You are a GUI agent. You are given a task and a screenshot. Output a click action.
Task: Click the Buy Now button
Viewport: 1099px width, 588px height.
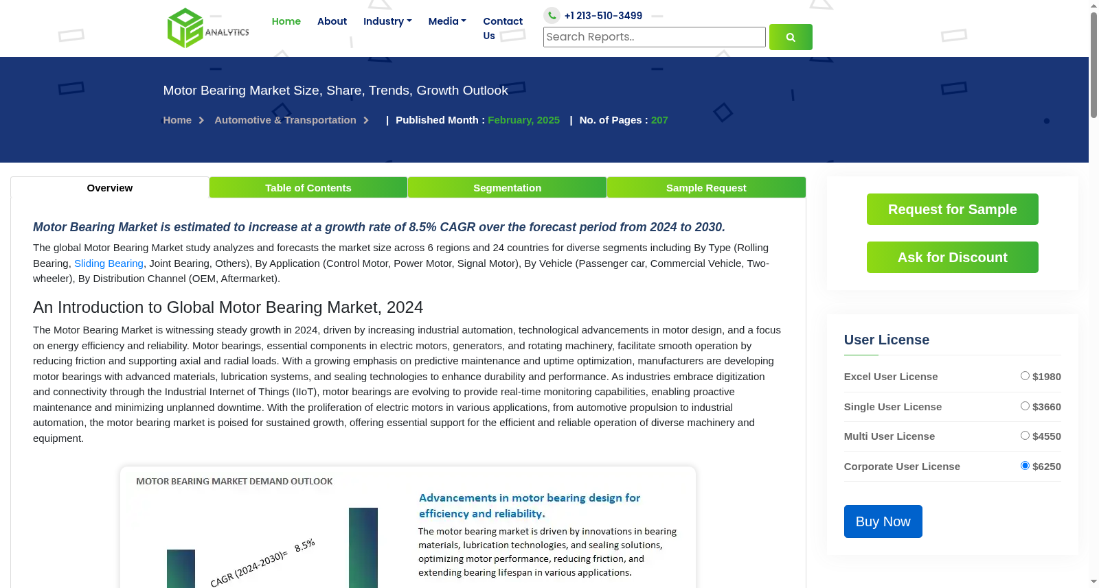(x=883, y=521)
